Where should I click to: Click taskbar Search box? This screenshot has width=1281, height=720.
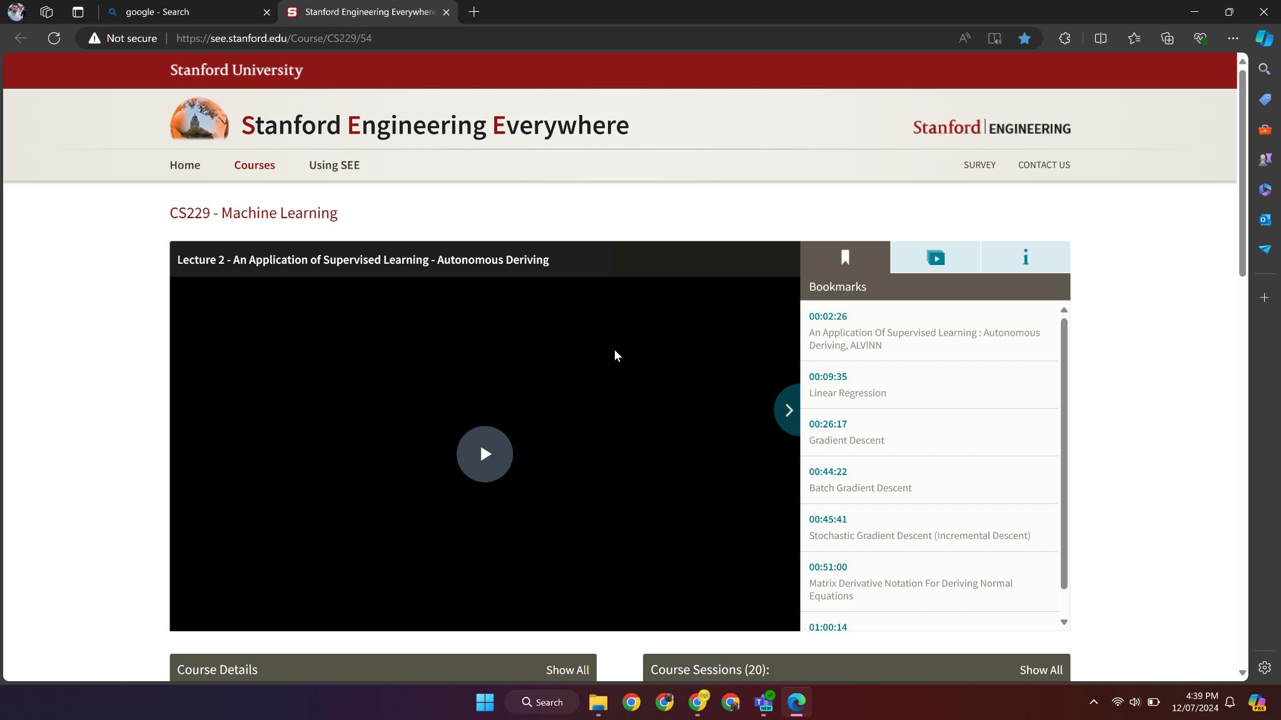[542, 702]
